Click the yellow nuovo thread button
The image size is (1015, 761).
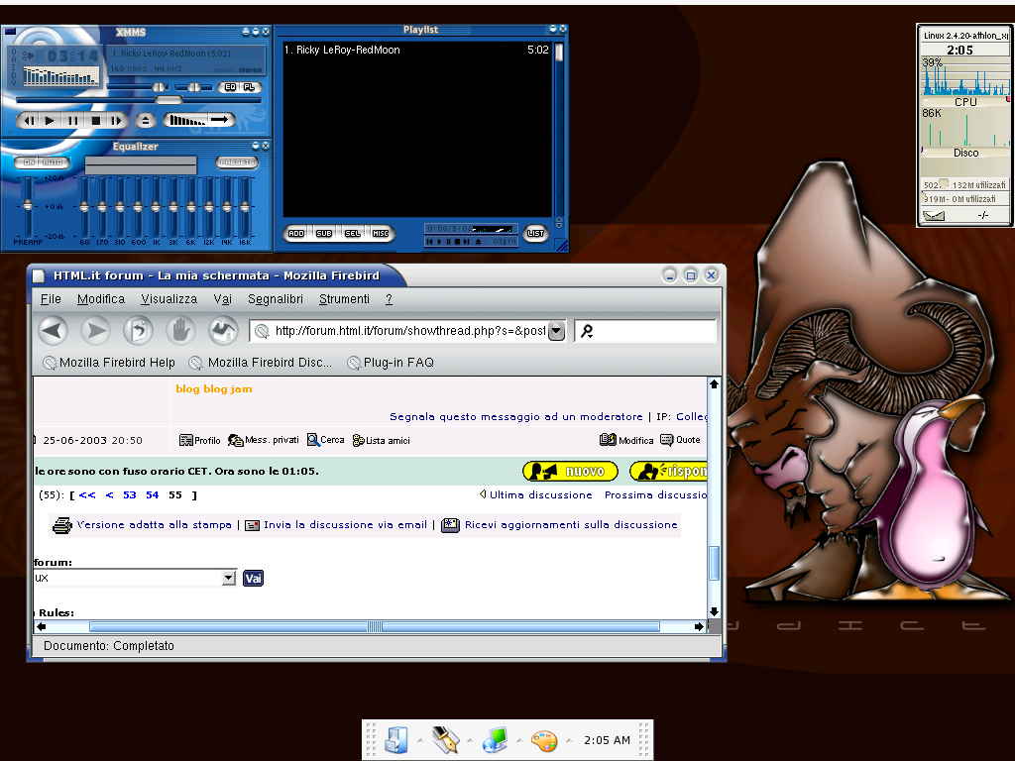point(570,471)
